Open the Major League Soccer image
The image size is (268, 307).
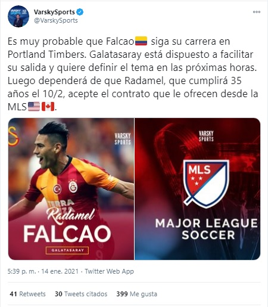(198, 189)
